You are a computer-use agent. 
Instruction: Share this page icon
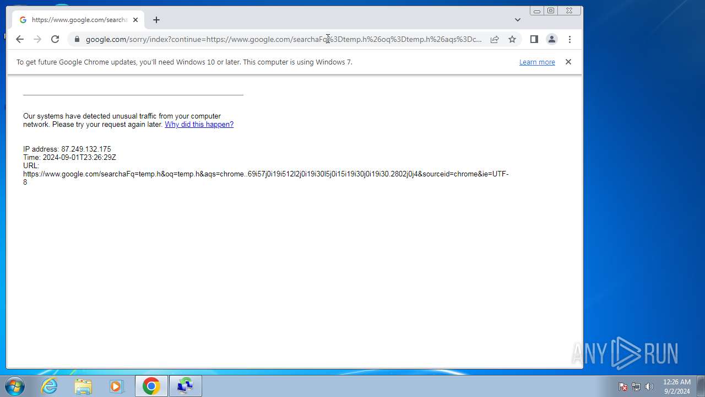tap(495, 39)
